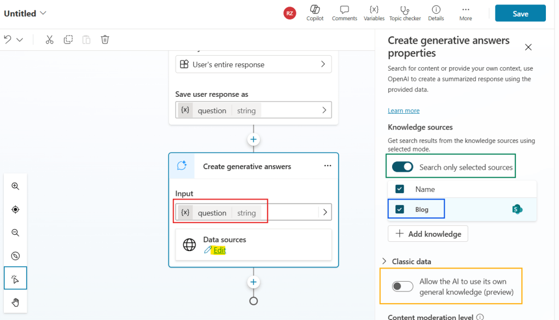This screenshot has height=320, width=559.
Task: Select the Pan hand tool
Action: [15, 301]
